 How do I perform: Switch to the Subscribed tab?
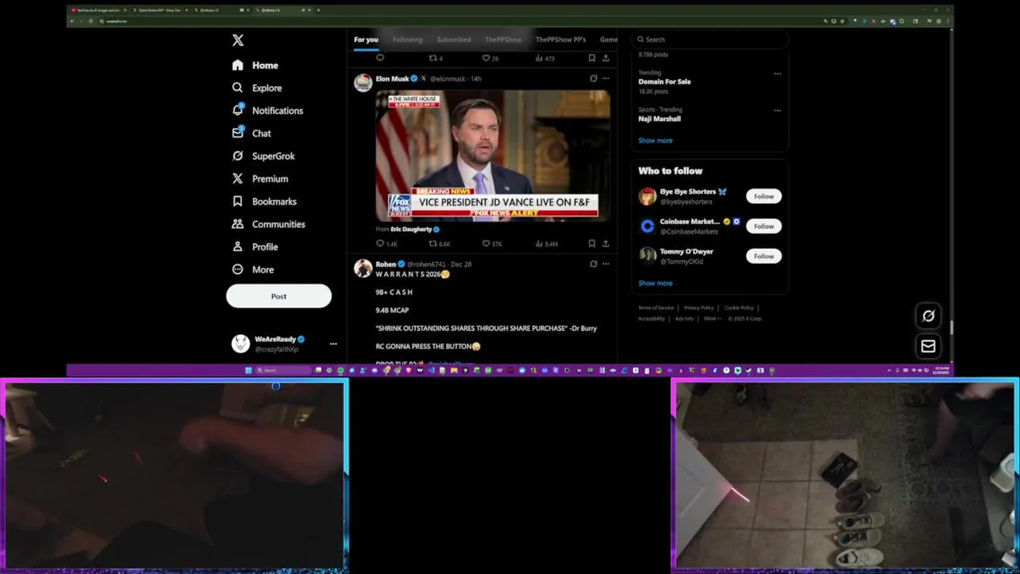pyautogui.click(x=453, y=40)
